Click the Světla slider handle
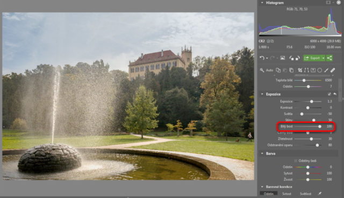 (302, 114)
